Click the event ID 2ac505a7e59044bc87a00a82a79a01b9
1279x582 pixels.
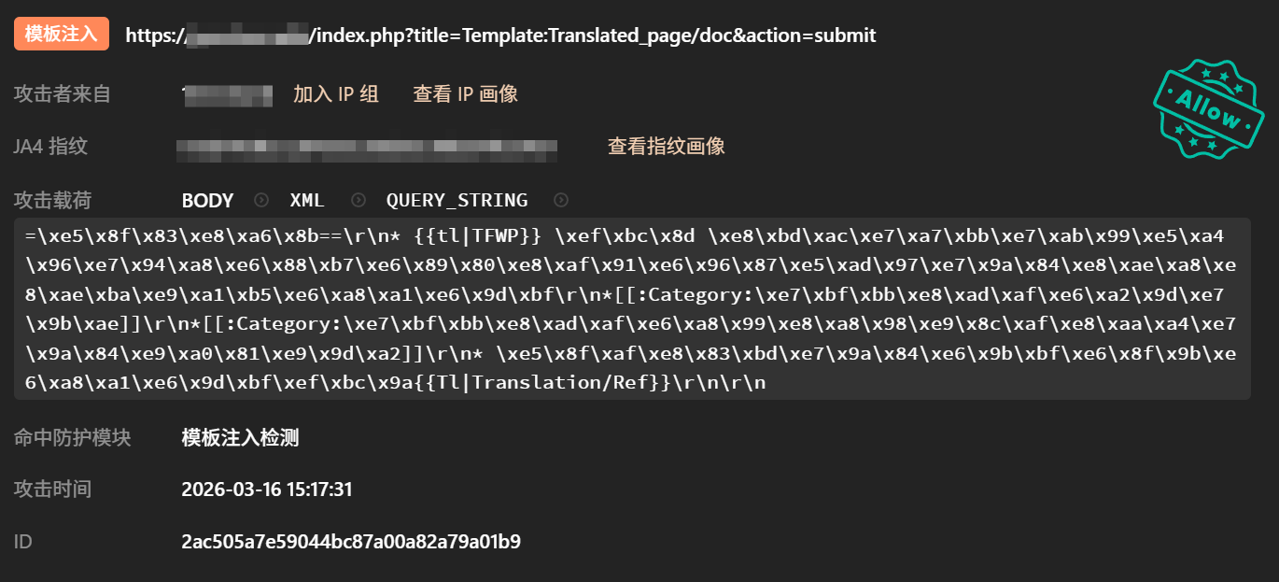pyautogui.click(x=350, y=541)
